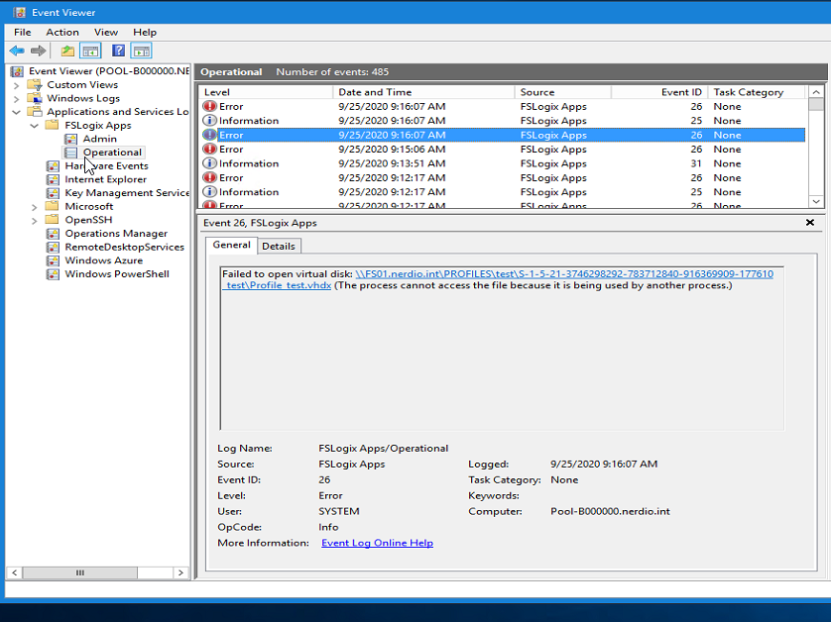Click the tree pane horizontal scrollbar thumb

[80, 572]
